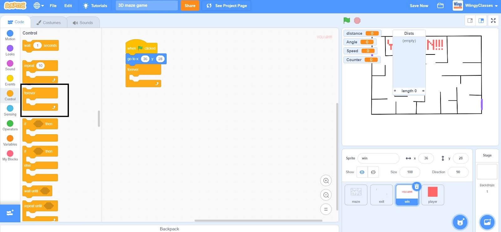
Task: Delete the win sprite with trash icon
Action: [417, 187]
